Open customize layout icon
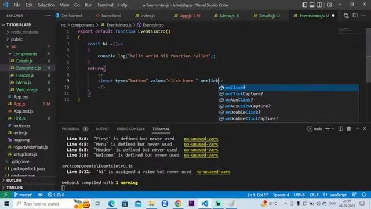The image size is (371, 209). [329, 5]
